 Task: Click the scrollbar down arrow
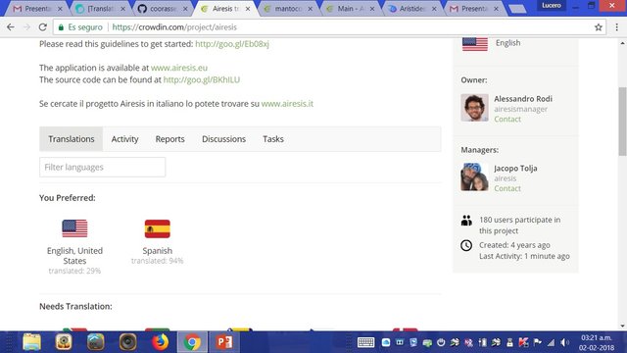tap(623, 326)
